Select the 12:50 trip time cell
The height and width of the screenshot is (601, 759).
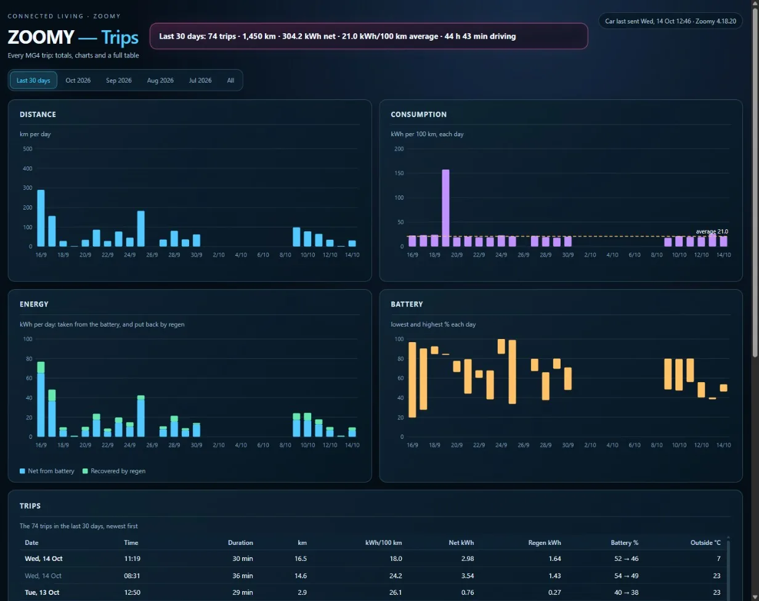tap(131, 592)
